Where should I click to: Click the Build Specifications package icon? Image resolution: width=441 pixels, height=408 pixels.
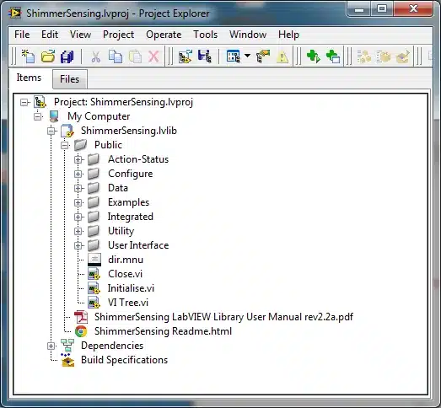click(x=67, y=360)
